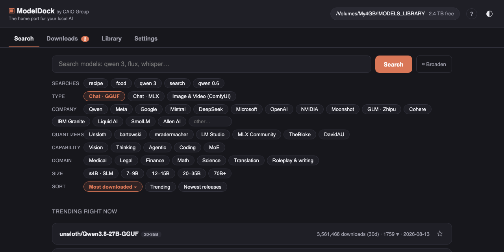Select the Math domain filter
Viewport: 504px width, 252px height.
click(x=183, y=160)
